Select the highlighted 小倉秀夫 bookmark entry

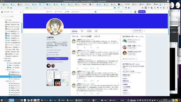tap(10, 77)
